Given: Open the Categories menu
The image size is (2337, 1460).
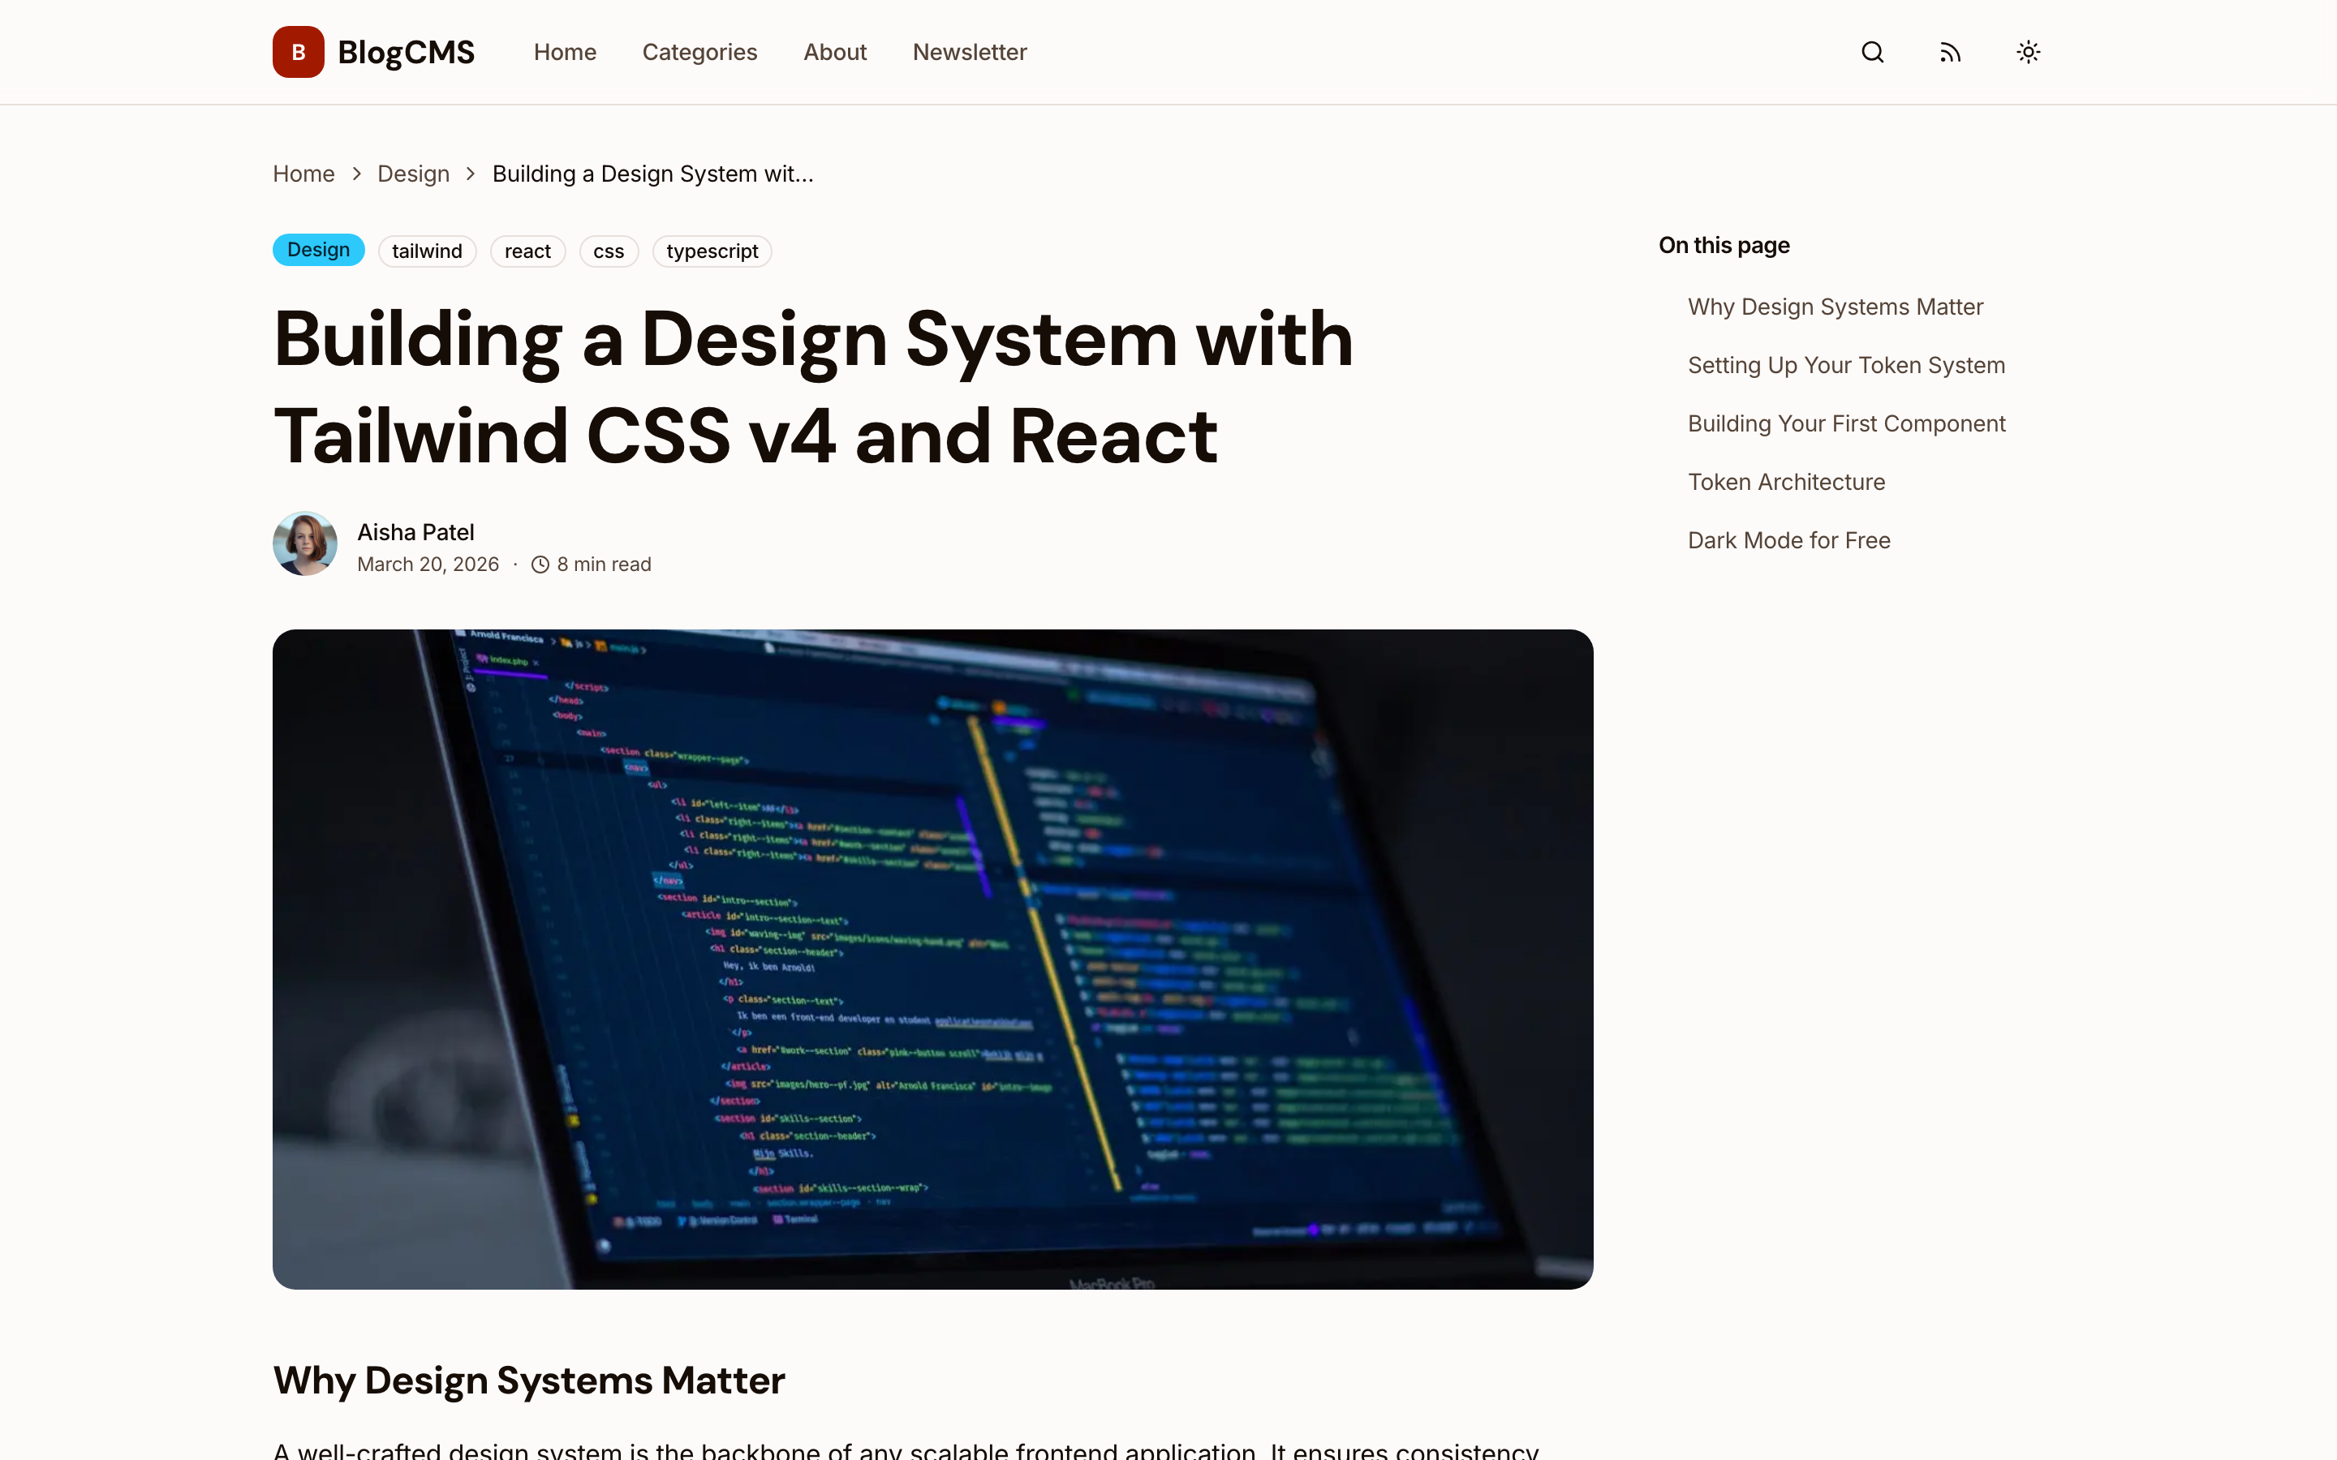Looking at the screenshot, I should click(699, 52).
